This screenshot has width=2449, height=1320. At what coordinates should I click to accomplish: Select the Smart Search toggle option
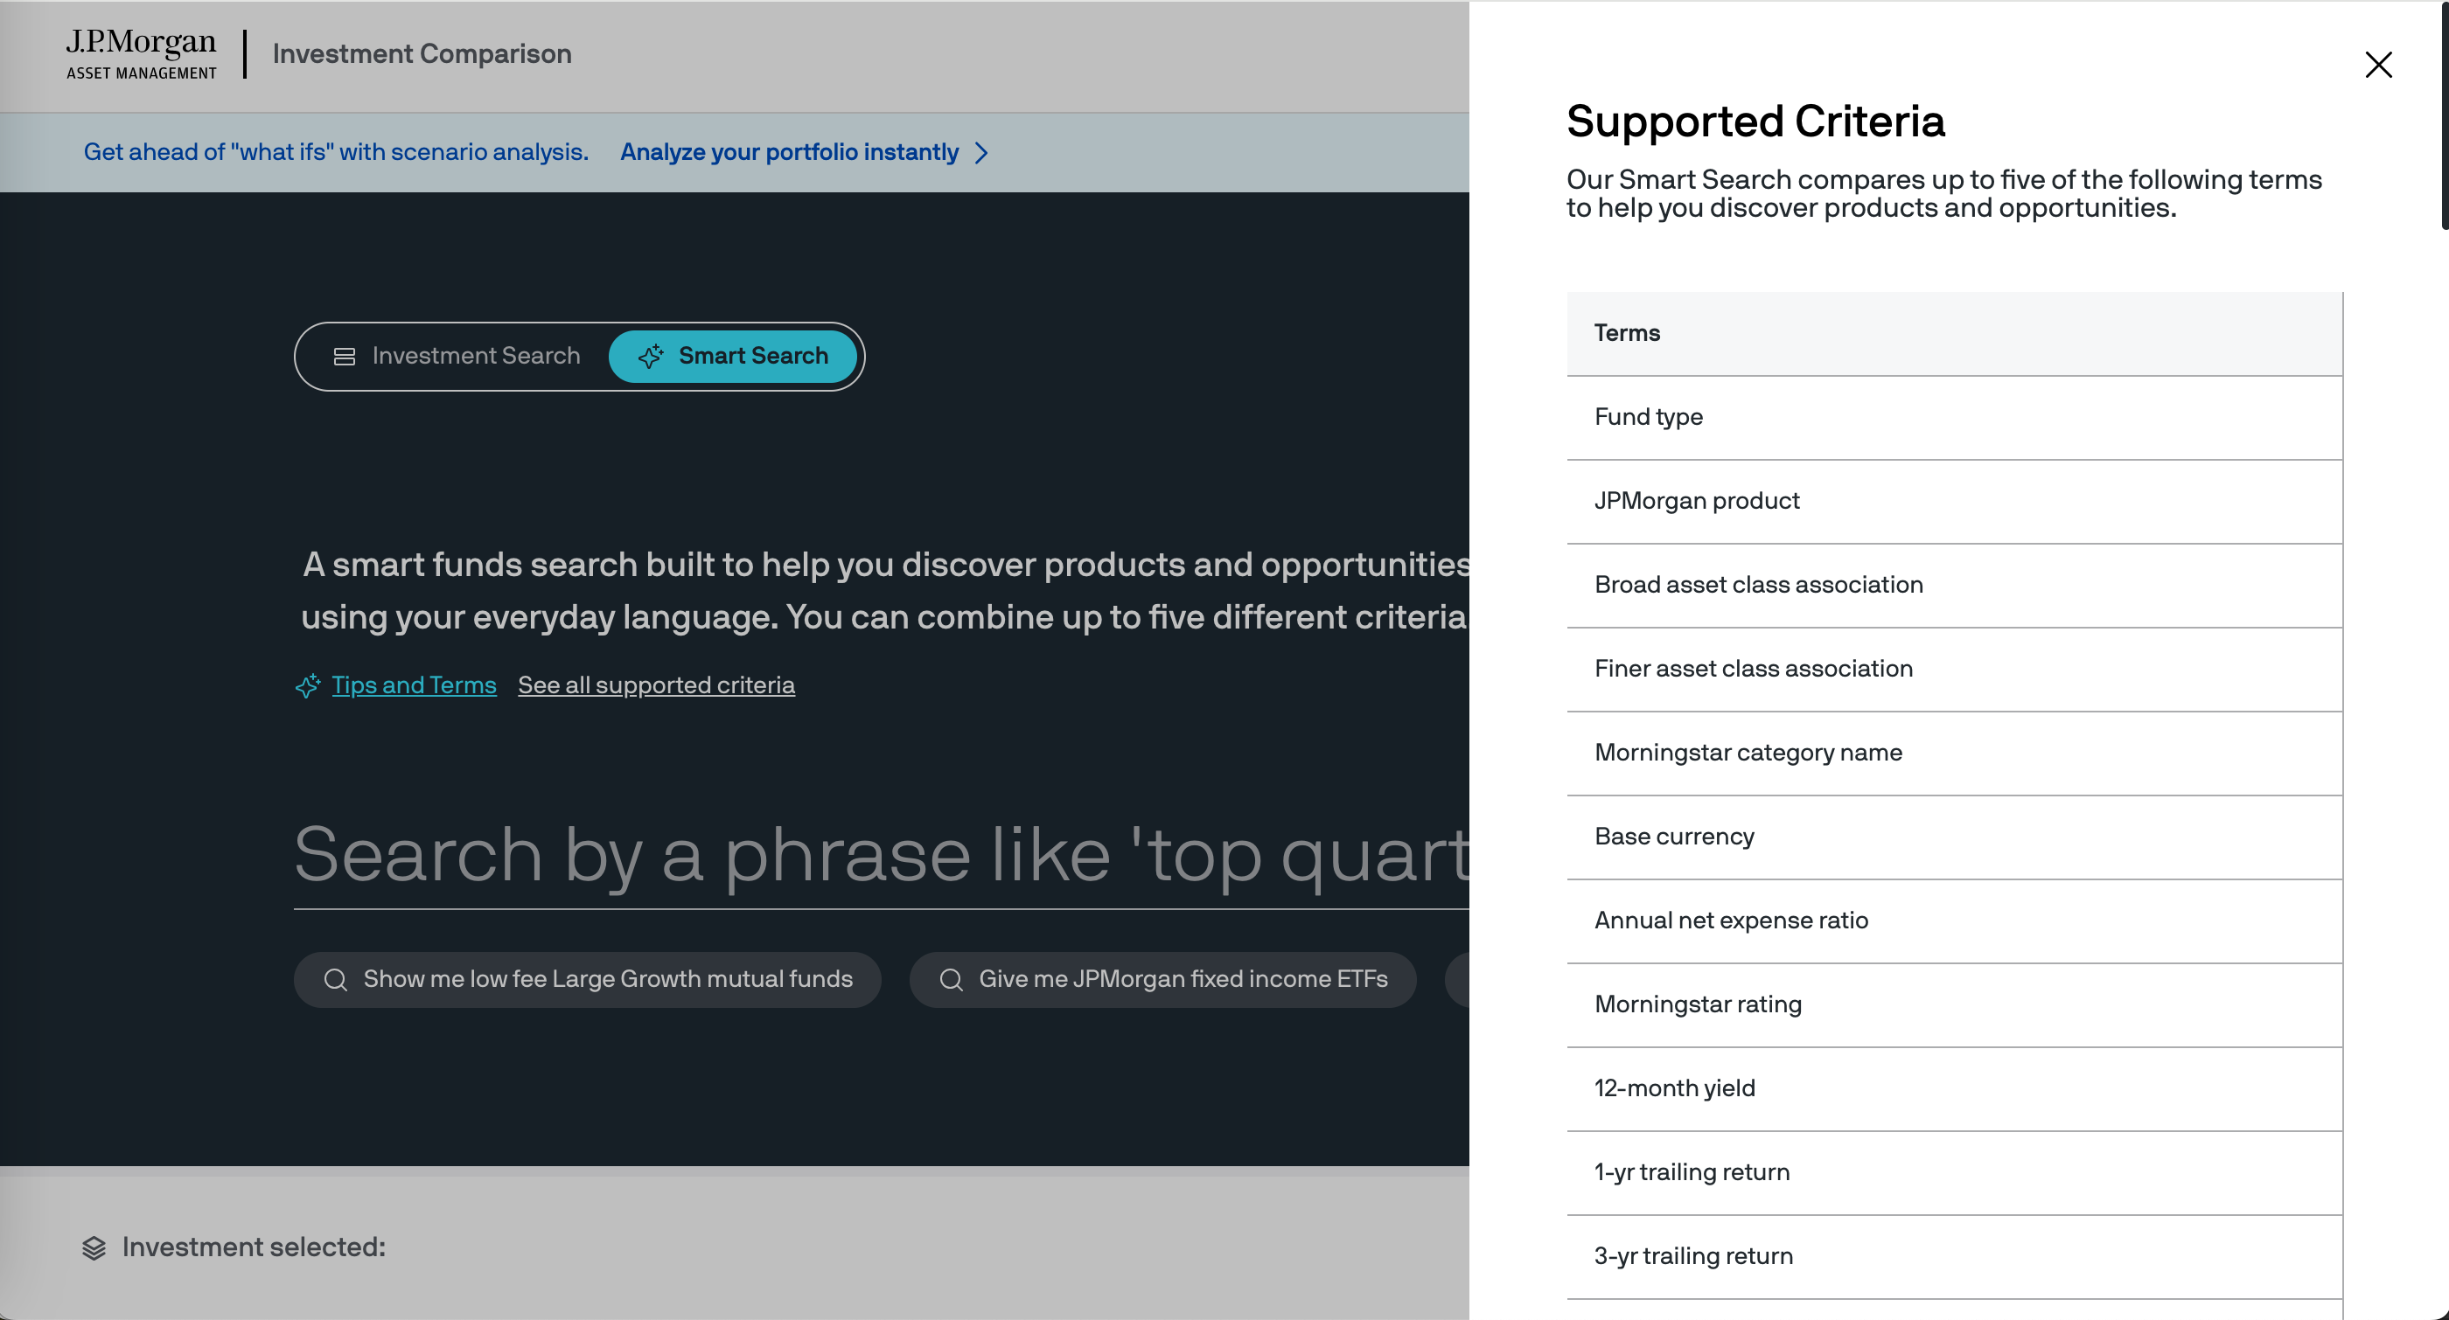click(x=733, y=357)
